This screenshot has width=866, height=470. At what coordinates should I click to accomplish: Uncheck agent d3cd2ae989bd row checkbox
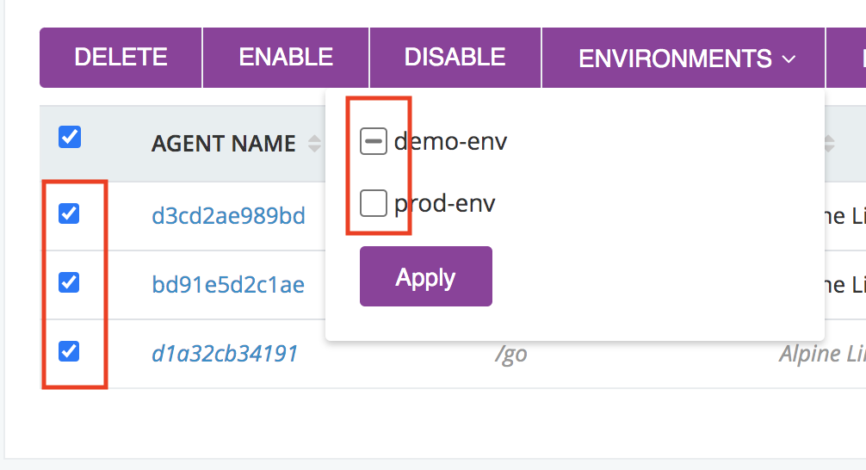[69, 213]
